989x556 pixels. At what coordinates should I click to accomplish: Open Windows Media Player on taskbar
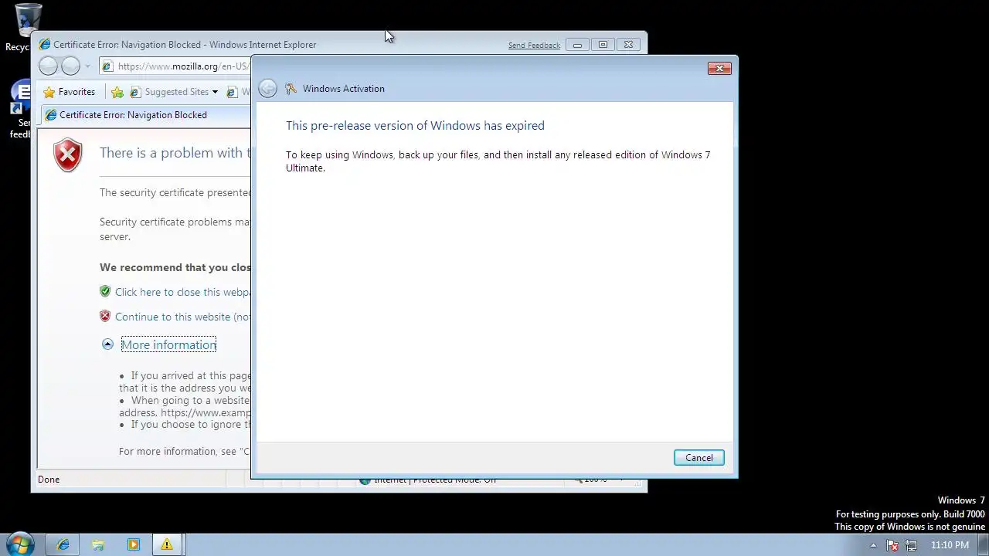click(133, 544)
